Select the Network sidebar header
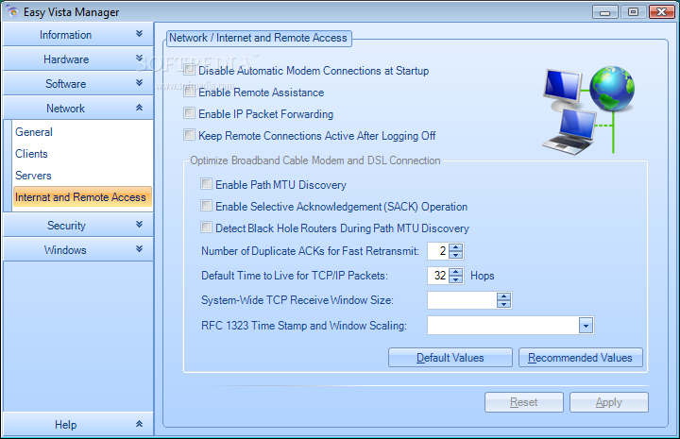This screenshot has width=680, height=439. [78, 108]
